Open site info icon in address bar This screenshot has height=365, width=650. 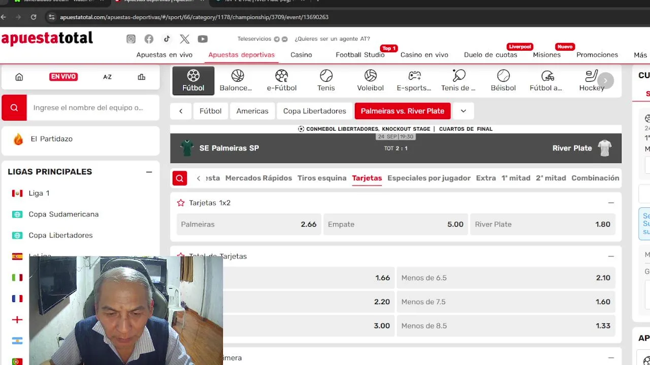(51, 17)
